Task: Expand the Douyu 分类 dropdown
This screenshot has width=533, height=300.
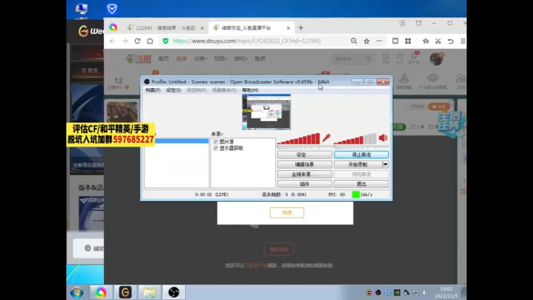Action: tap(201, 59)
